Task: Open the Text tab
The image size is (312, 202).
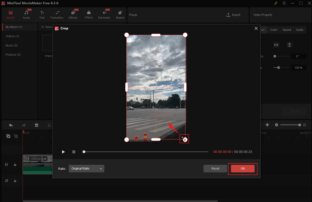Action: tap(42, 15)
